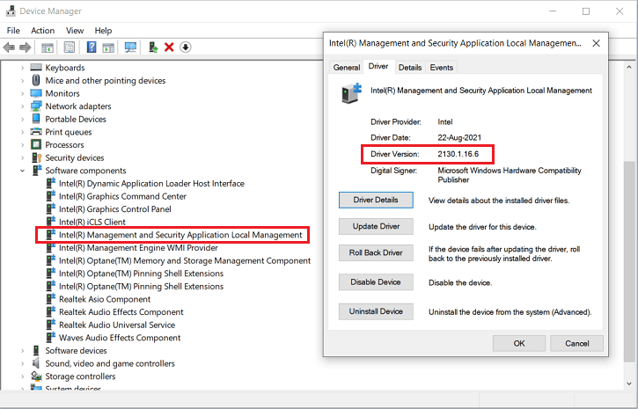Click the Portable Devices category icon
638x409 pixels.
pos(36,119)
